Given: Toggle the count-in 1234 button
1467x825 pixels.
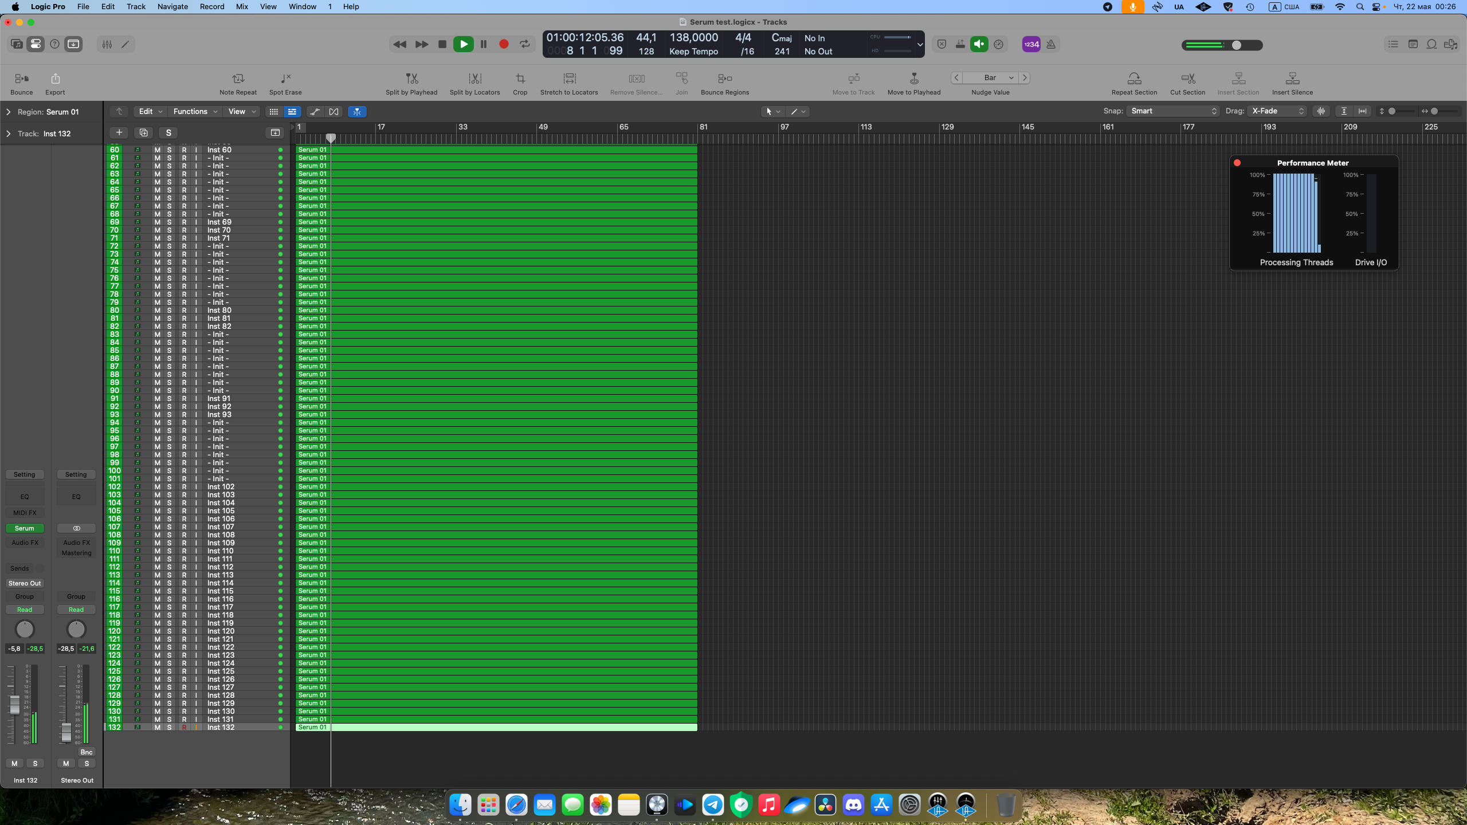Looking at the screenshot, I should click(1031, 44).
